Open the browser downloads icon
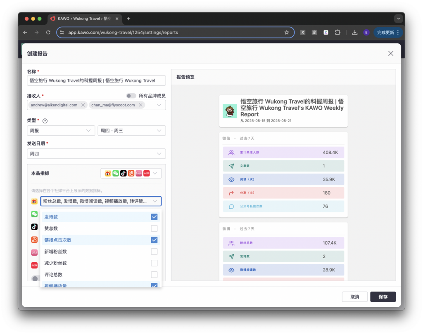The height and width of the screenshot is (334, 423). [x=354, y=33]
